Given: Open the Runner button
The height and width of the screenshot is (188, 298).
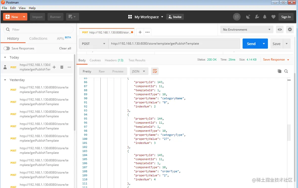Looking at the screenshot, I should click(x=55, y=17).
